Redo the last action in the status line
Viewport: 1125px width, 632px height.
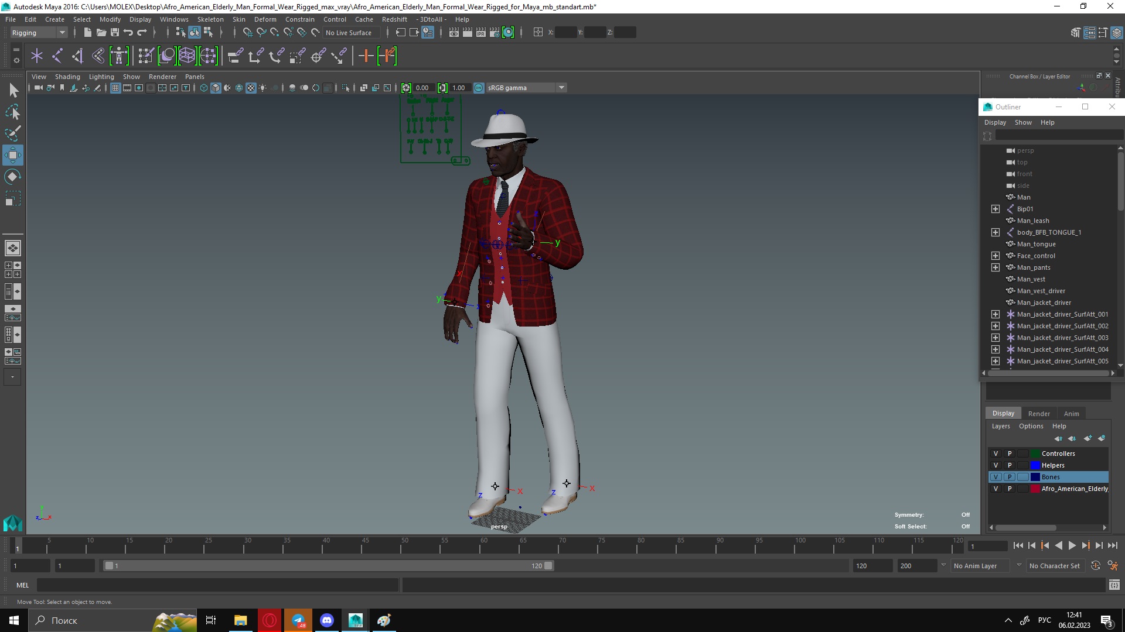click(x=142, y=33)
